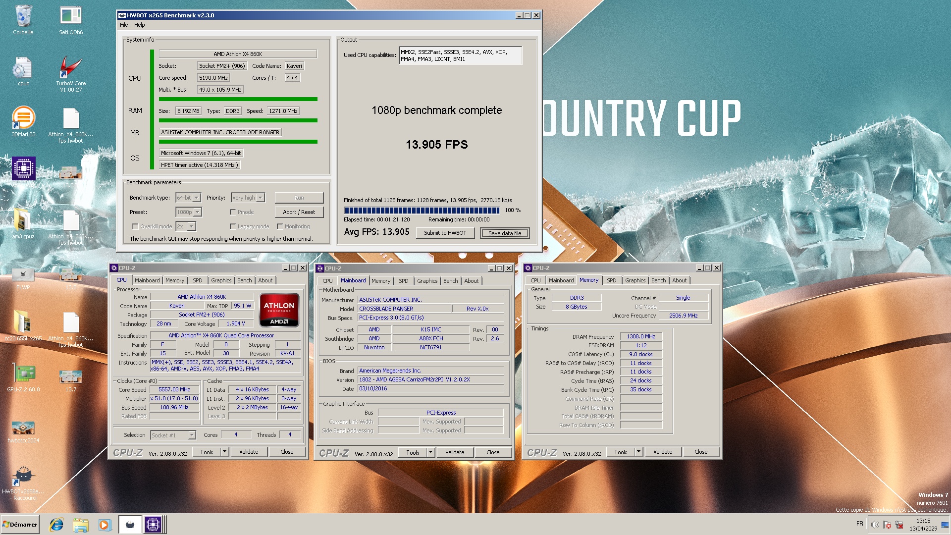Click Close in CPU-Z Memory window
This screenshot has width=951, height=535.
click(x=701, y=452)
